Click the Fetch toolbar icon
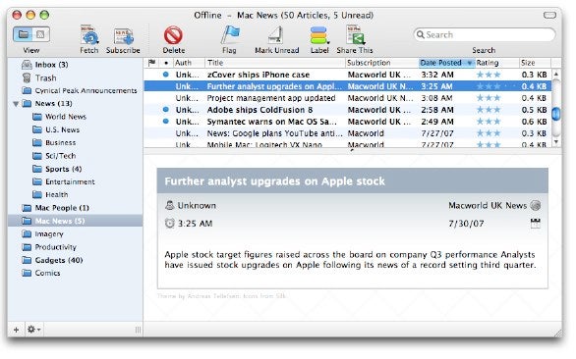 point(89,36)
